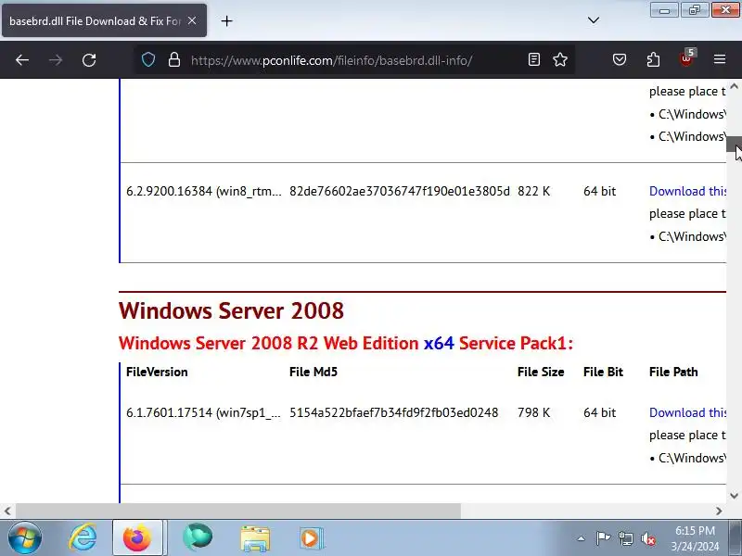Image resolution: width=742 pixels, height=556 pixels.
Task: Open the network tray icon
Action: [x=625, y=538]
